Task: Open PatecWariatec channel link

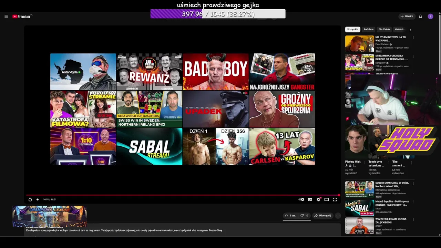Action: coord(383,44)
